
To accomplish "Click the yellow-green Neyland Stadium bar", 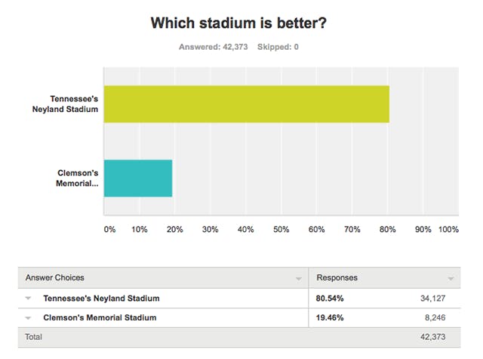I will point(247,104).
